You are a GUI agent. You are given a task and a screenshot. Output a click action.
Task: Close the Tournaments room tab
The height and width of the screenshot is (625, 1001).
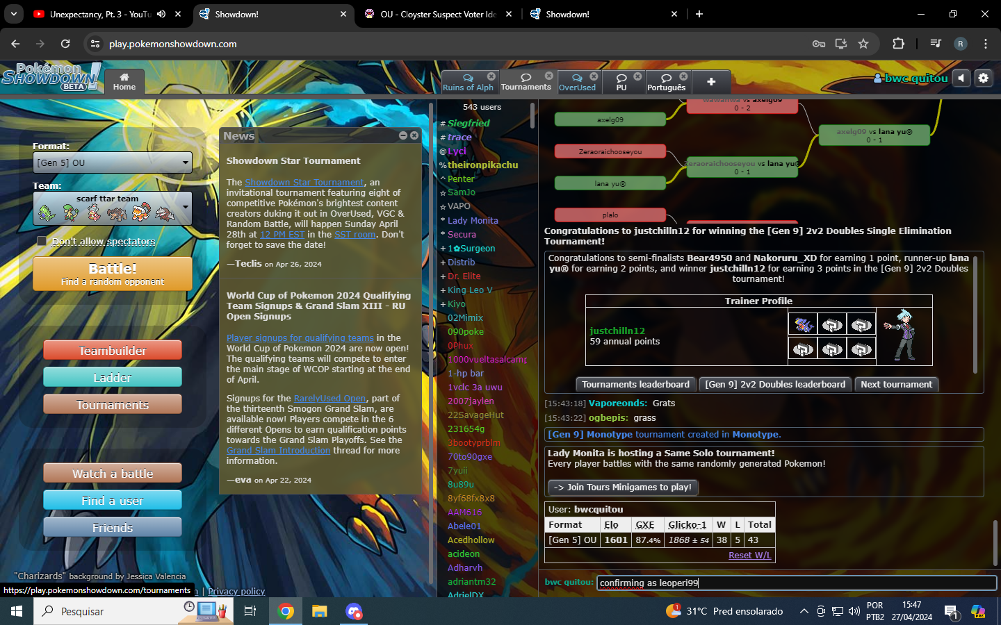[549, 76]
